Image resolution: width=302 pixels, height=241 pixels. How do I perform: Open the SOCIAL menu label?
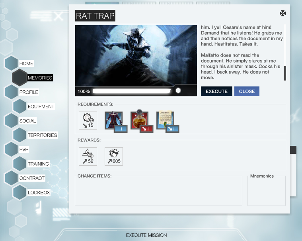(28, 121)
